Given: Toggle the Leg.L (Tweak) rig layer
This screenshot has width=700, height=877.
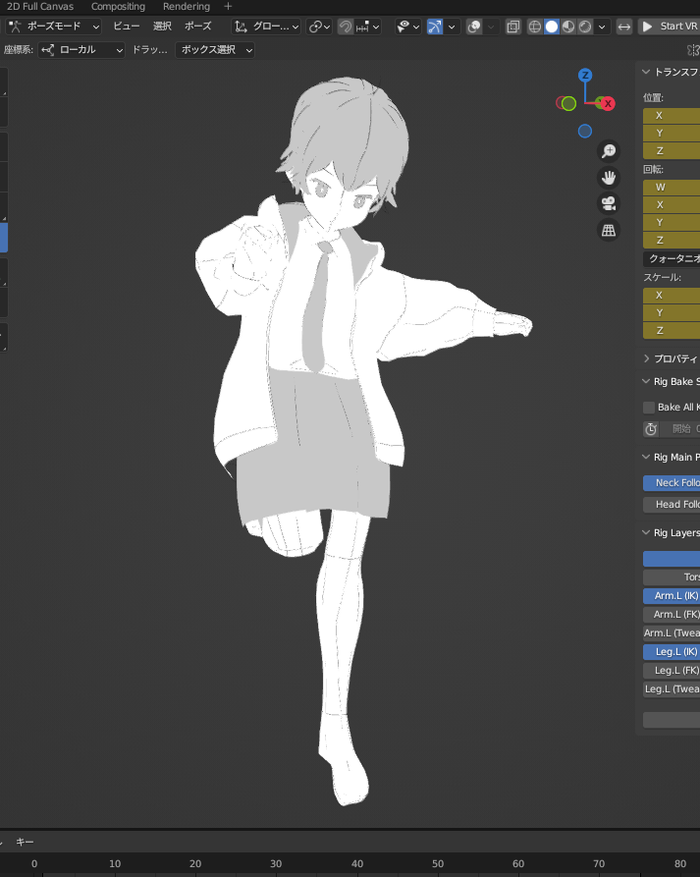Looking at the screenshot, I should 672,689.
